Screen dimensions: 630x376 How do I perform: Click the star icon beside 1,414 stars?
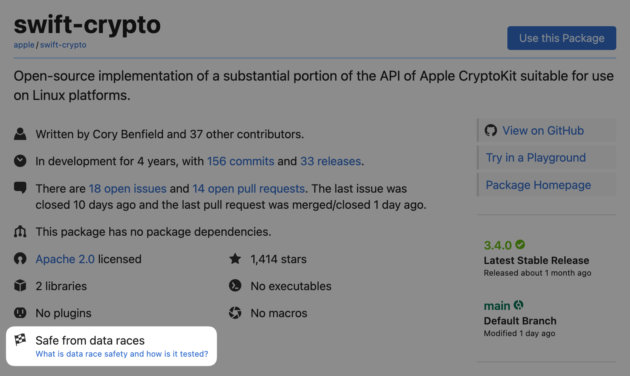[x=235, y=259]
